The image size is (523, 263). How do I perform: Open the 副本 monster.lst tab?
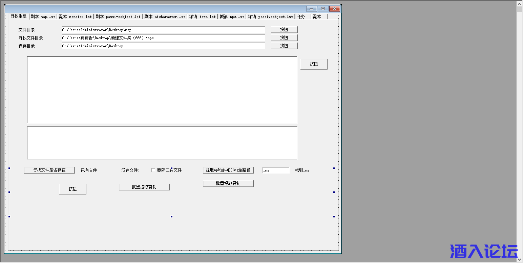(x=75, y=17)
